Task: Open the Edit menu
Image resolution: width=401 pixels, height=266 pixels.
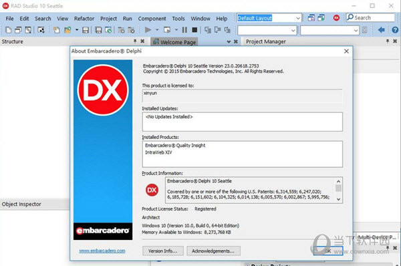Action: (x=24, y=19)
